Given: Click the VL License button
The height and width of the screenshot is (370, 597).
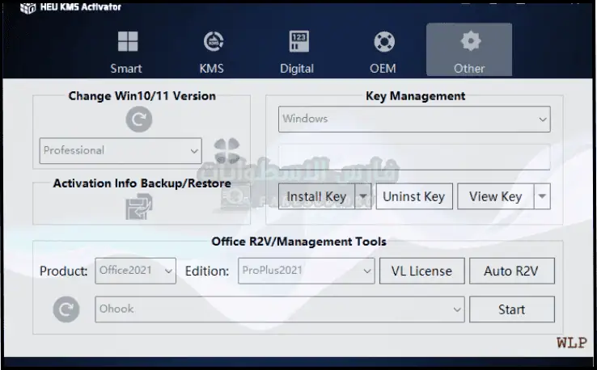Looking at the screenshot, I should pos(421,271).
